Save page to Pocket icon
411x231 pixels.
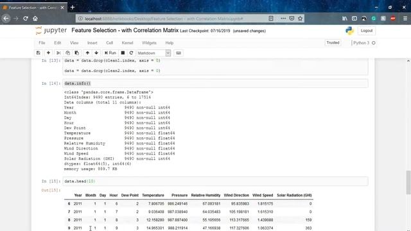click(x=292, y=19)
